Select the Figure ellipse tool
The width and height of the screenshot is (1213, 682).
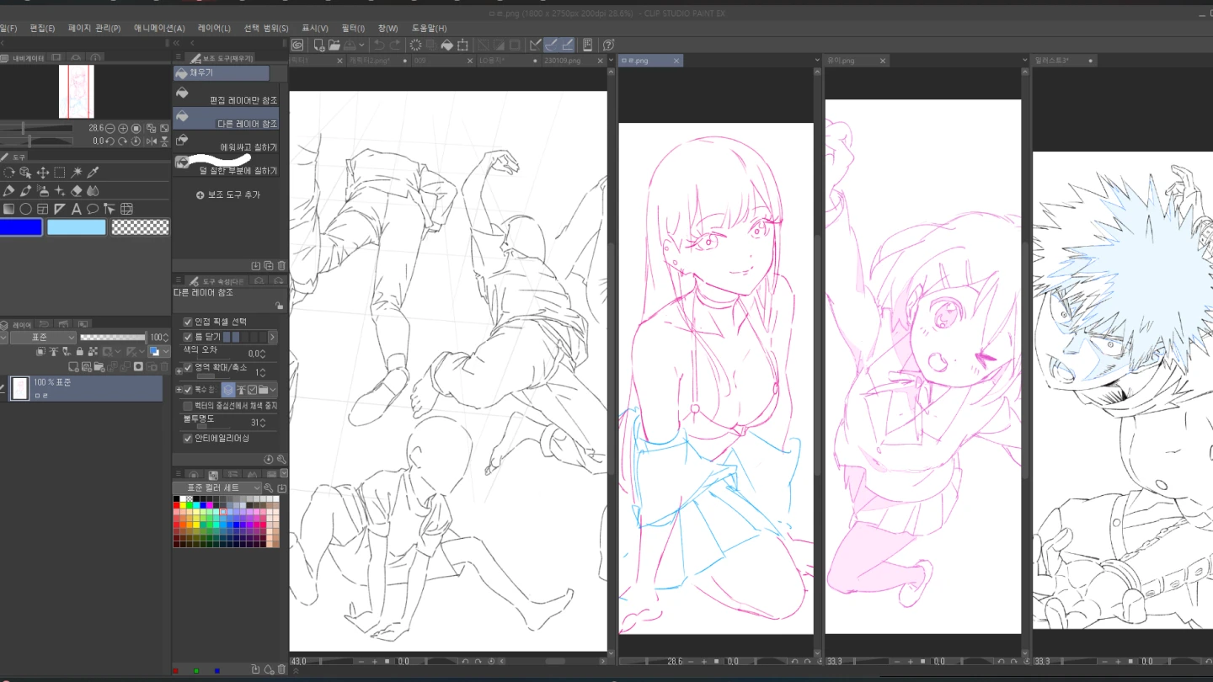click(x=25, y=209)
